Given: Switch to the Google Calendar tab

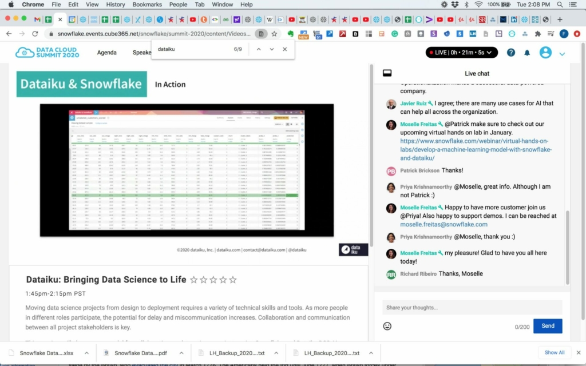Looking at the screenshot, I should click(x=72, y=19).
